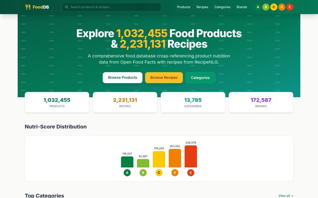This screenshot has height=198, width=318.
Task: Select Nutri-Score C badge in header
Action: (273, 7)
